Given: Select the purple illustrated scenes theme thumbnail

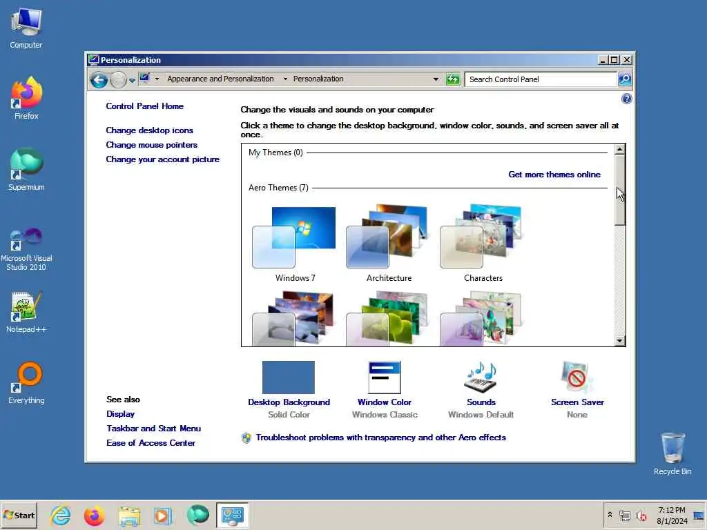Looking at the screenshot, I should (481, 318).
